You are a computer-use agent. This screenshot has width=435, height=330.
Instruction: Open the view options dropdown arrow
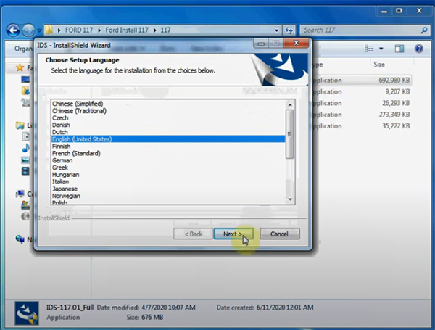(381, 49)
